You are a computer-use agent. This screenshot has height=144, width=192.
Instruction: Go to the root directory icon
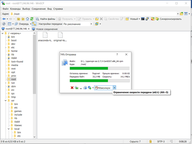click(23, 19)
